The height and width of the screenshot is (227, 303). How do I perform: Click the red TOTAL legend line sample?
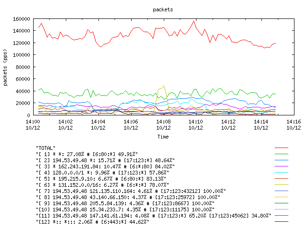tap(281, 148)
